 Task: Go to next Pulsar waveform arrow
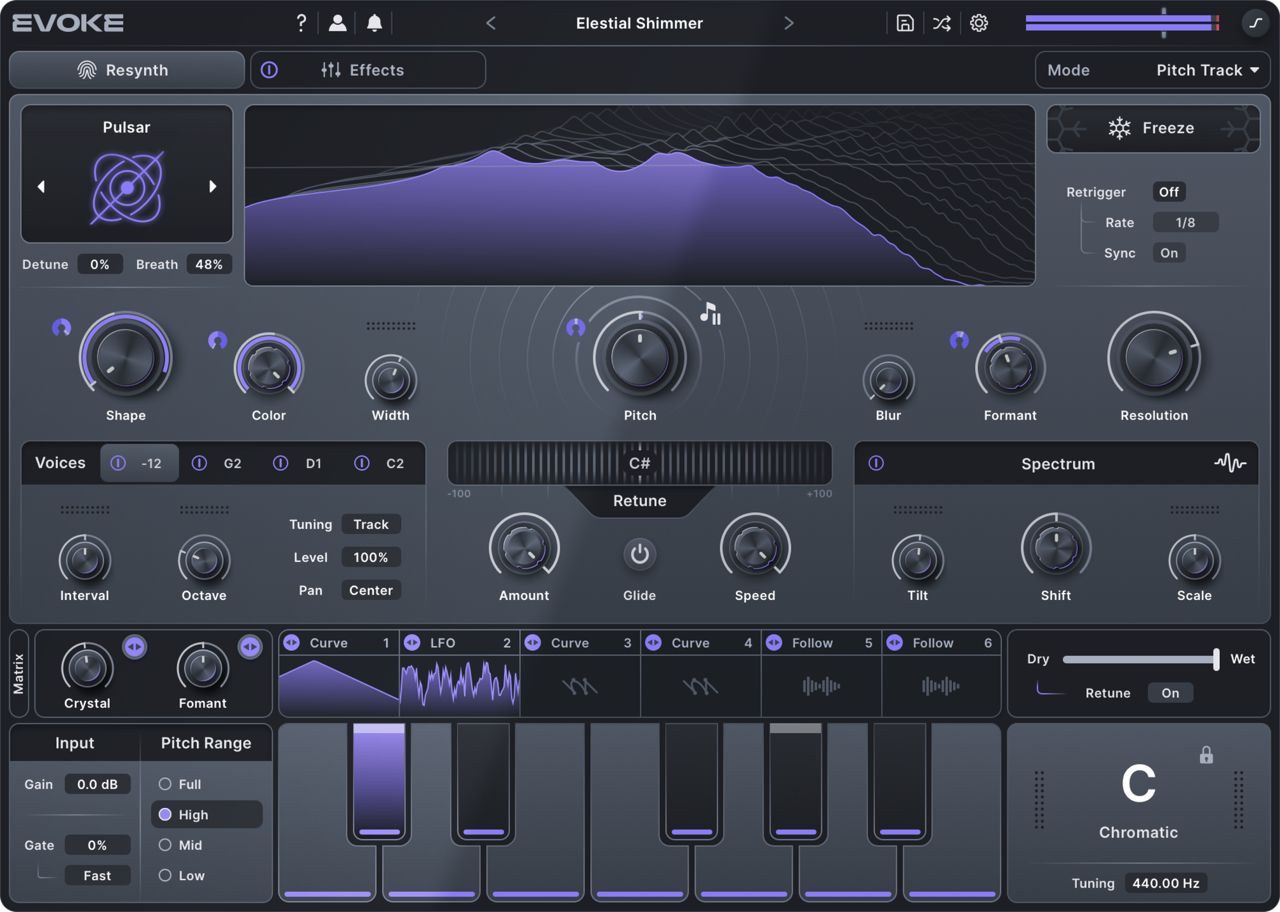point(213,187)
